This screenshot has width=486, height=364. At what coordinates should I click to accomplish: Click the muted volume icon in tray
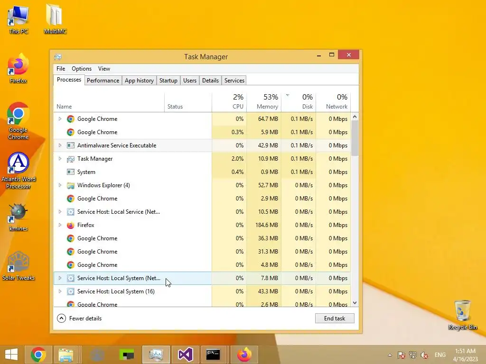click(424, 355)
